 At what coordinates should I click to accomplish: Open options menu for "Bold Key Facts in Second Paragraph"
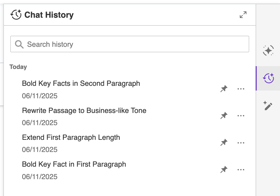coord(241,89)
